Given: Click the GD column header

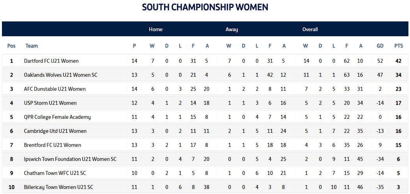Looking at the screenshot, I should point(380,46).
